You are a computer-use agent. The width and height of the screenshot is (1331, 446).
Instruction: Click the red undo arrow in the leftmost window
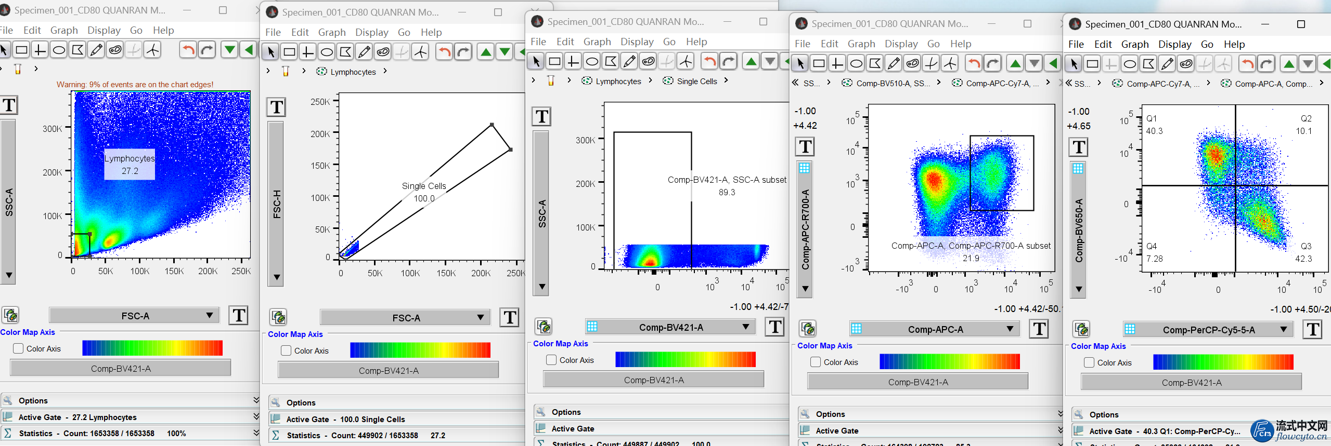pos(188,50)
